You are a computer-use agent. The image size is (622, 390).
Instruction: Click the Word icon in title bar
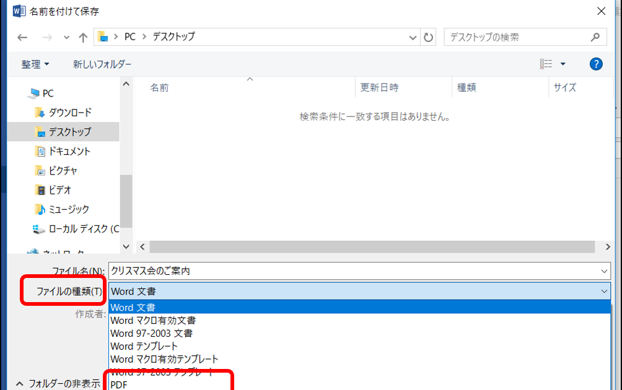[19, 11]
